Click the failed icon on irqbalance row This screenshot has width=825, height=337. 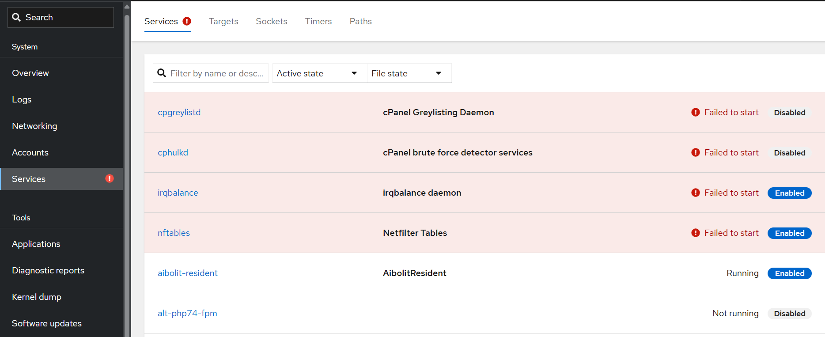point(696,193)
